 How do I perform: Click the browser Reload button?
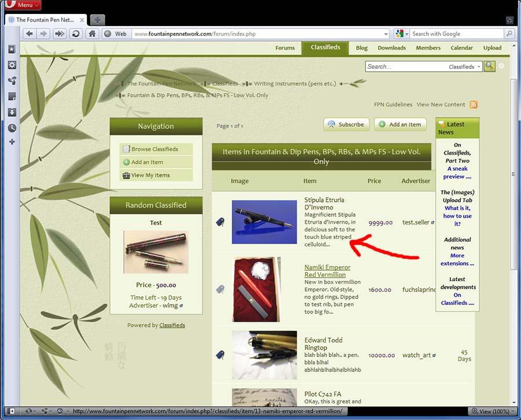[75, 34]
